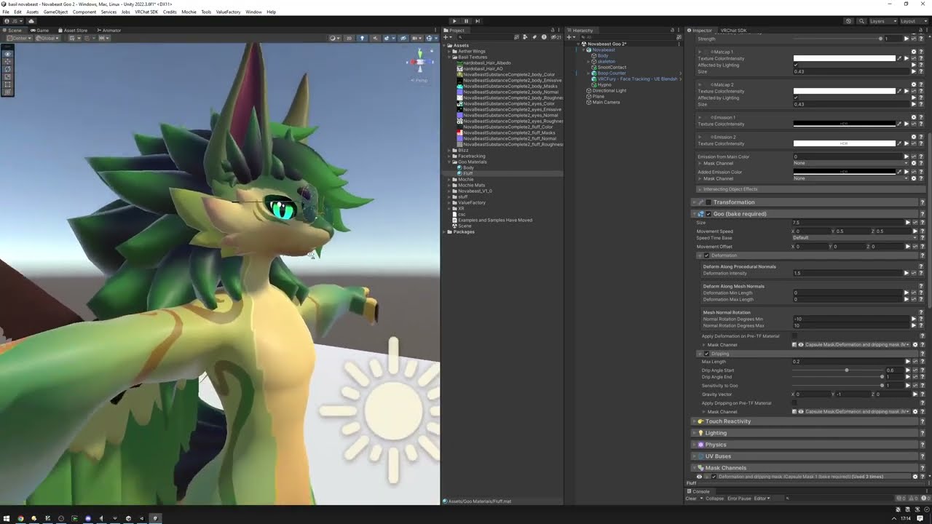
Task: Open the Mochie menu
Action: tap(189, 12)
